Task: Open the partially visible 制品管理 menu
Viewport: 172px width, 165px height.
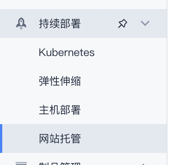Action: [x=60, y=163]
